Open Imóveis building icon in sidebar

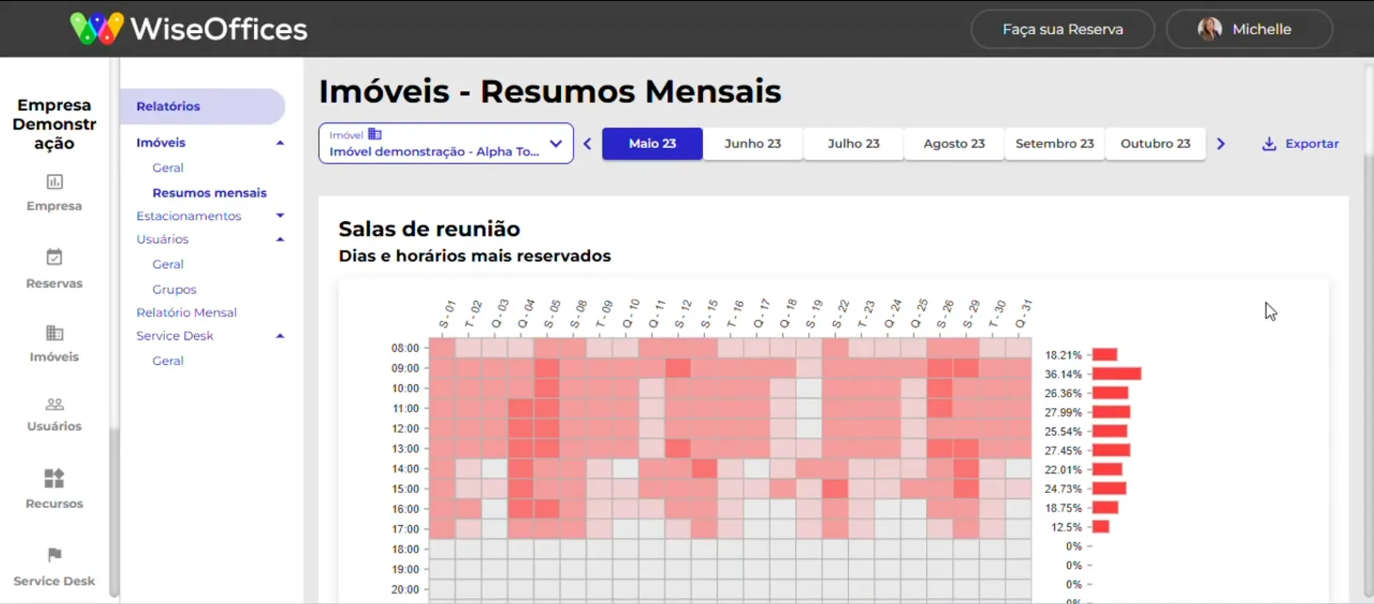point(54,333)
